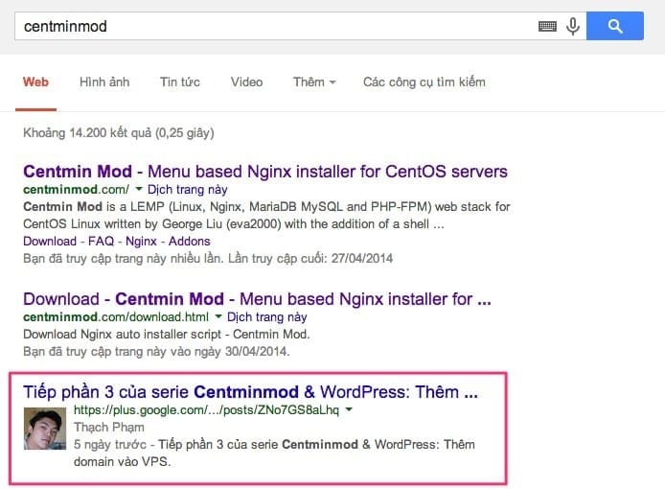Viewport: 665px width, 489px height.
Task: Open Centmin Mod Nginx installer result title
Action: (x=265, y=172)
